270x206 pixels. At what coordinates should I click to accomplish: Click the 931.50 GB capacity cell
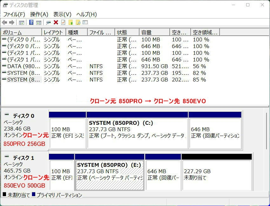tap(155, 67)
